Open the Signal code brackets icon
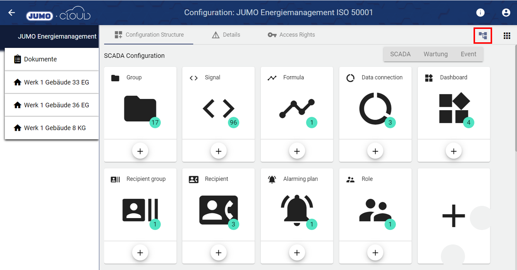The image size is (517, 270). 218,108
